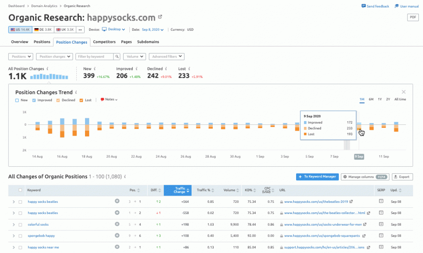Switch to the Subdomains tab

click(x=148, y=42)
